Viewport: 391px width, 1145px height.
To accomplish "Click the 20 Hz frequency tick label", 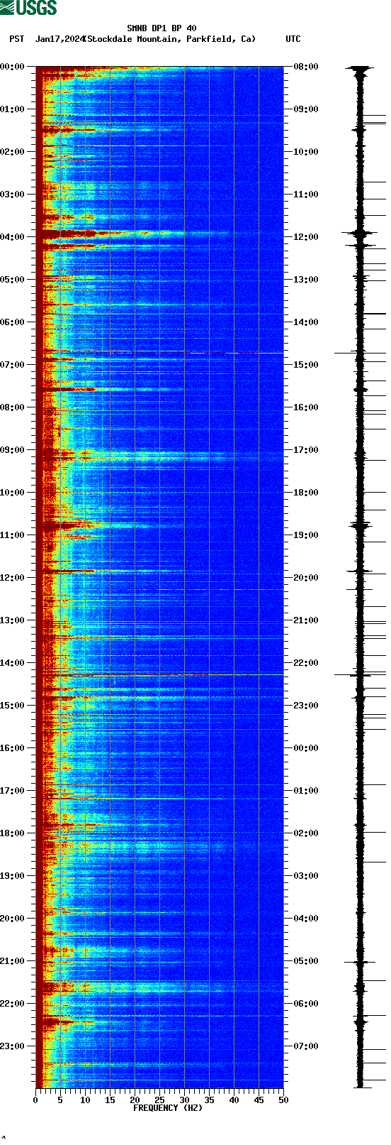I will click(x=135, y=1100).
